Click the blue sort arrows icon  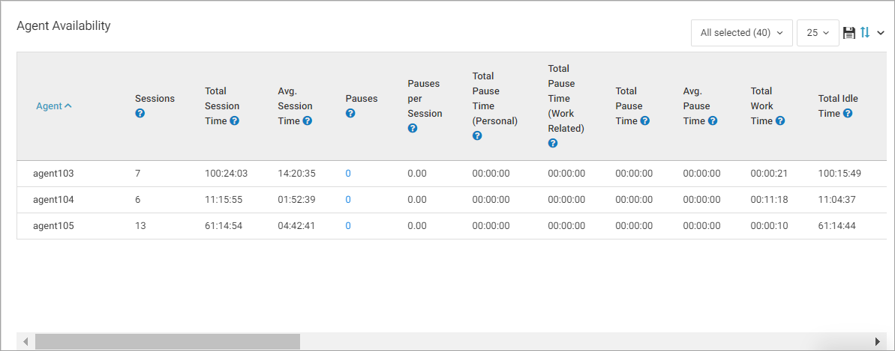pos(865,33)
